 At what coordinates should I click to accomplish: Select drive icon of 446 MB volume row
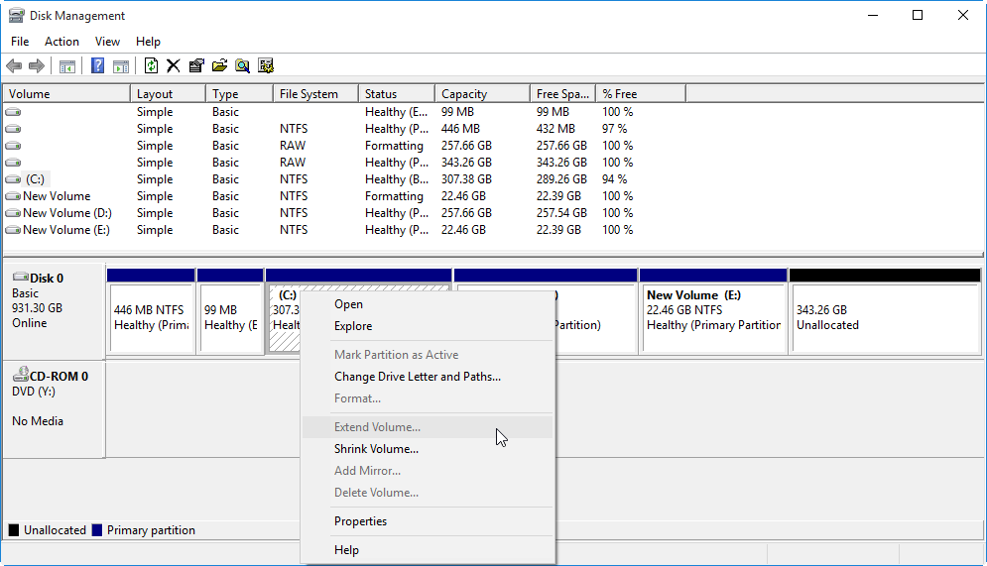[x=13, y=129]
